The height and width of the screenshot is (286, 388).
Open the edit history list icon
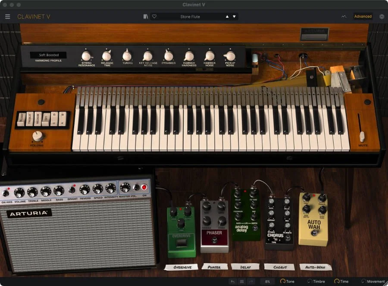tap(241, 282)
